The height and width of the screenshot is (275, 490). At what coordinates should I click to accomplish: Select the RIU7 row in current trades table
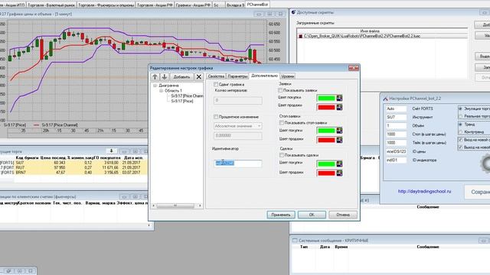(73, 167)
